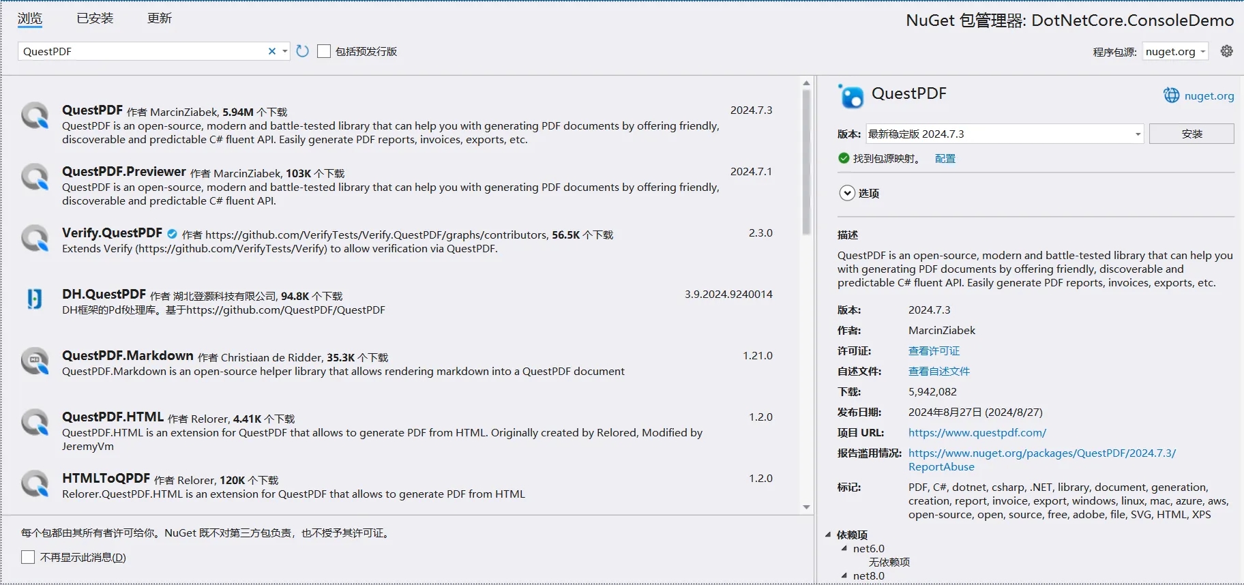The width and height of the screenshot is (1244, 585).
Task: Select the QuestPDF.Previewer package title
Action: [124, 172]
